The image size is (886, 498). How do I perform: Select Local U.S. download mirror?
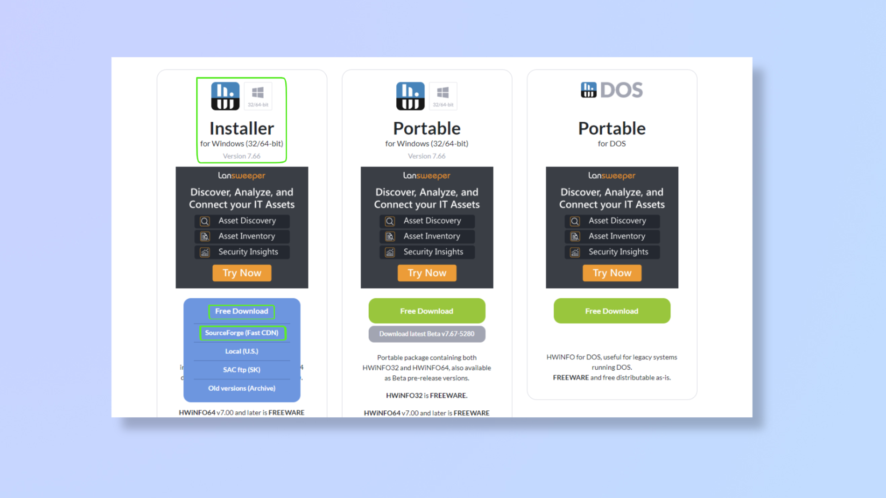242,351
